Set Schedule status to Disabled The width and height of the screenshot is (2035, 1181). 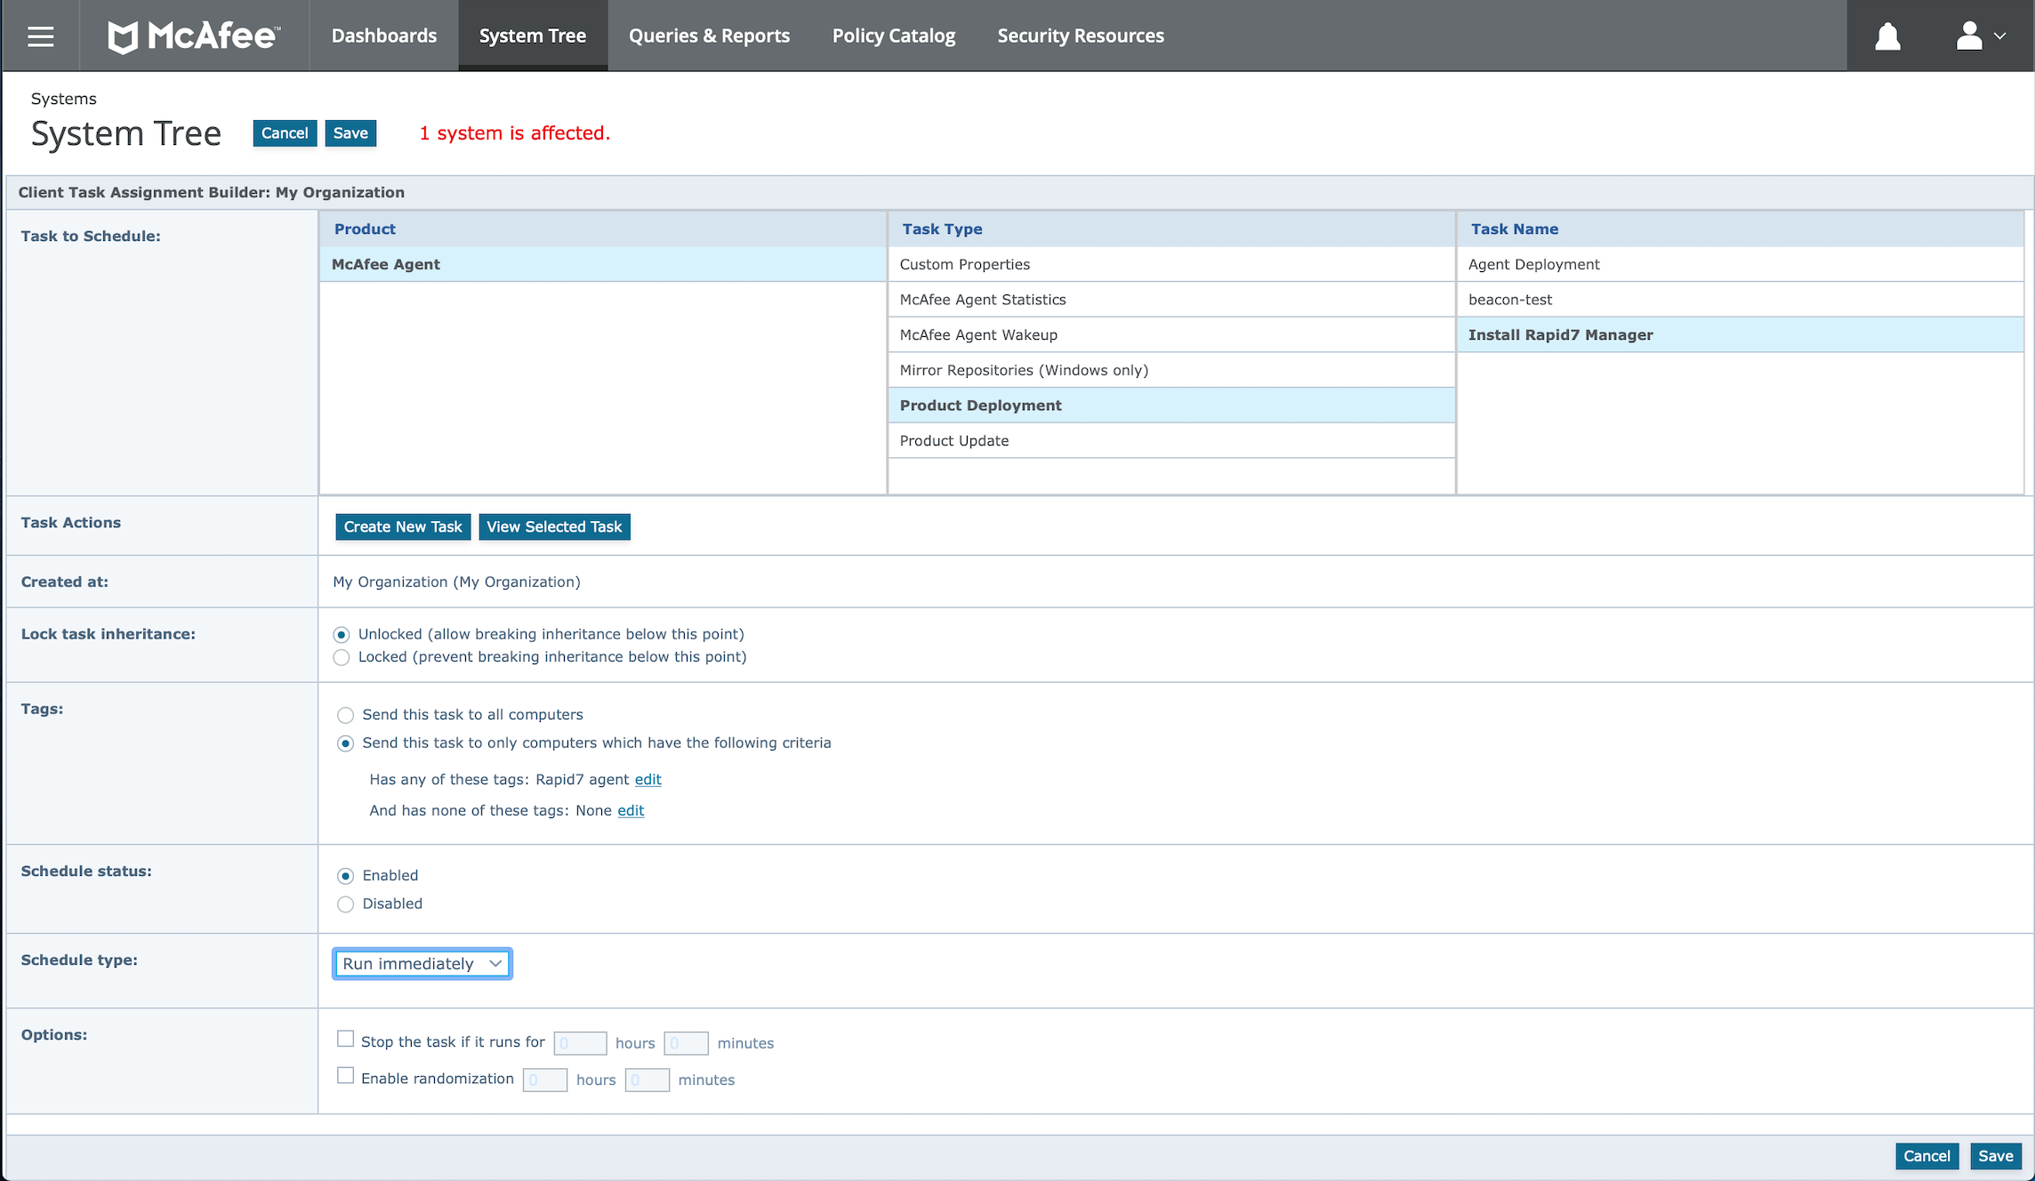(346, 904)
